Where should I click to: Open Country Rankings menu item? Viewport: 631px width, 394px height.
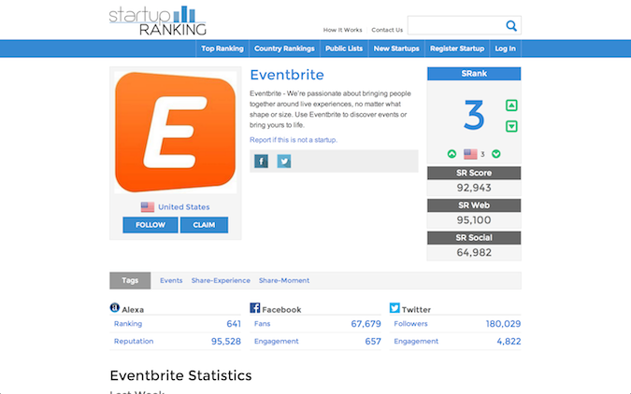284,49
